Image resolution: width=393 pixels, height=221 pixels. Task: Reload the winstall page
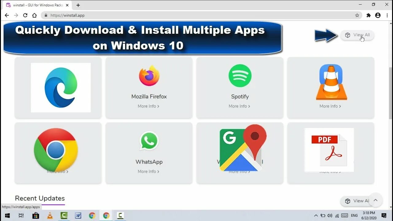pos(25,15)
